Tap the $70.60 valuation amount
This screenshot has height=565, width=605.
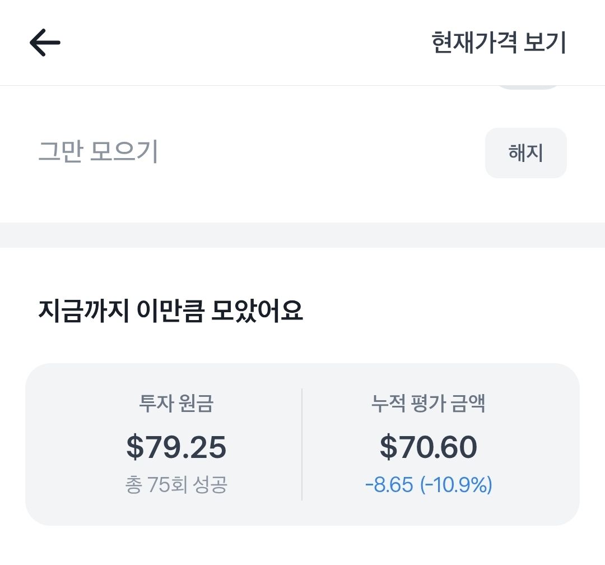pos(429,447)
